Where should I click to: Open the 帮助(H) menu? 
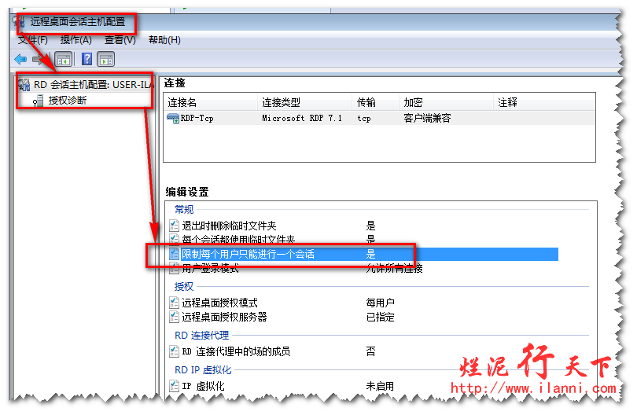[x=164, y=40]
